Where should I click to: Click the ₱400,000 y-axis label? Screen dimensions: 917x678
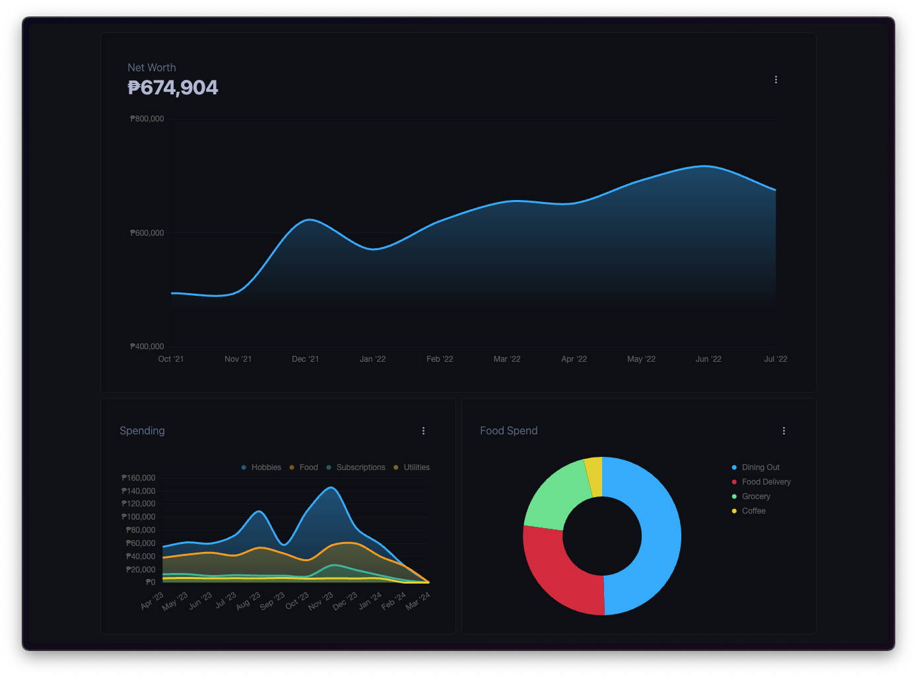point(147,347)
